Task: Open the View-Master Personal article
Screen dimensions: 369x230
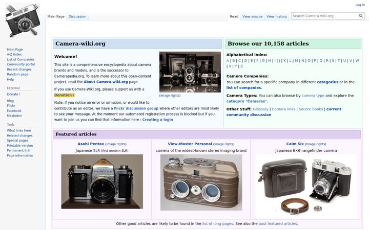Action: [x=190, y=144]
